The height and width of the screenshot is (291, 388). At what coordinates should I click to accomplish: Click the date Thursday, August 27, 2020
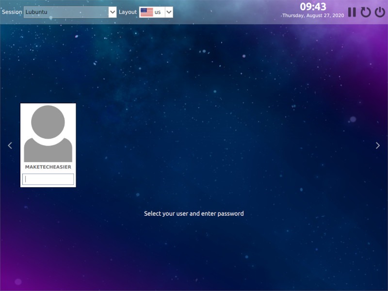312,15
